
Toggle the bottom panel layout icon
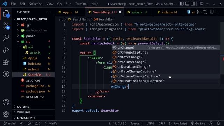(x=187, y=4)
